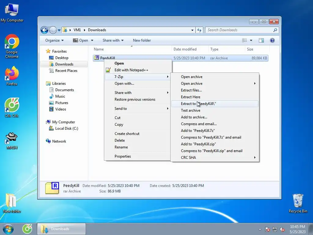The image size is (313, 235).
Task: Click the Explorer forward arrow
Action: pyautogui.click(x=53, y=30)
